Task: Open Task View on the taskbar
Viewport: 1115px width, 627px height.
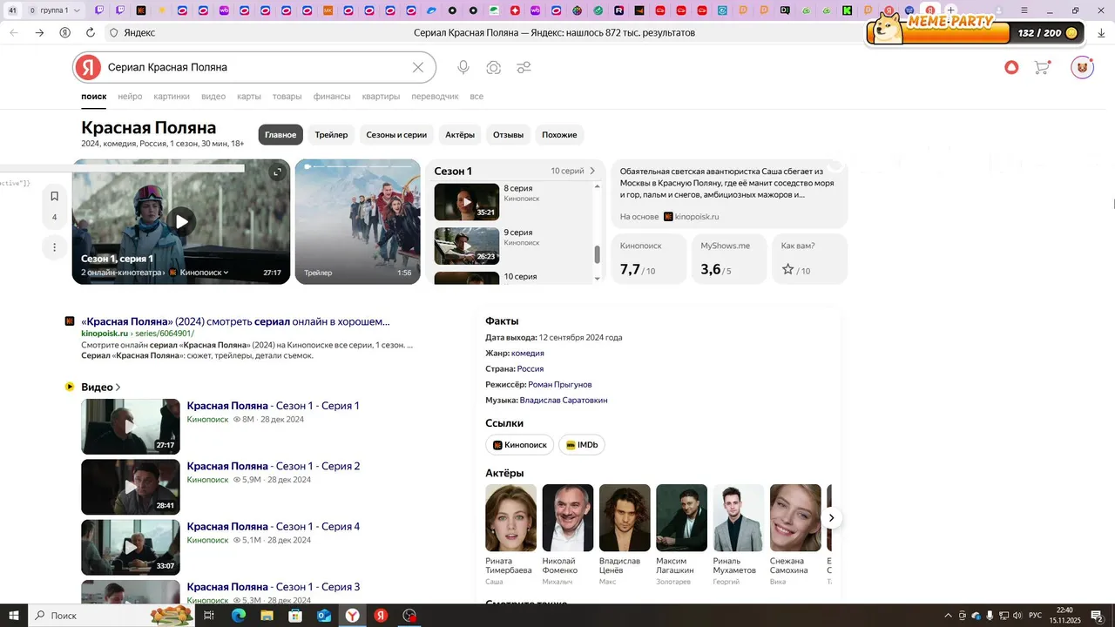Action: 209,616
